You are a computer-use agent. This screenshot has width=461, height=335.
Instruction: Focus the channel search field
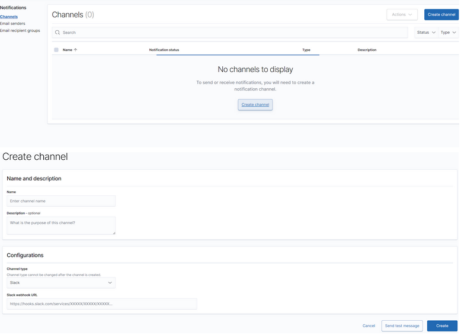coord(231,33)
